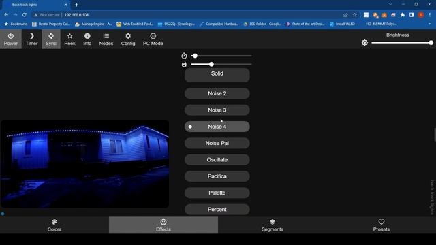Toggle the Peek live preview star
Screen dimensions: 436x245
(x=69, y=39)
